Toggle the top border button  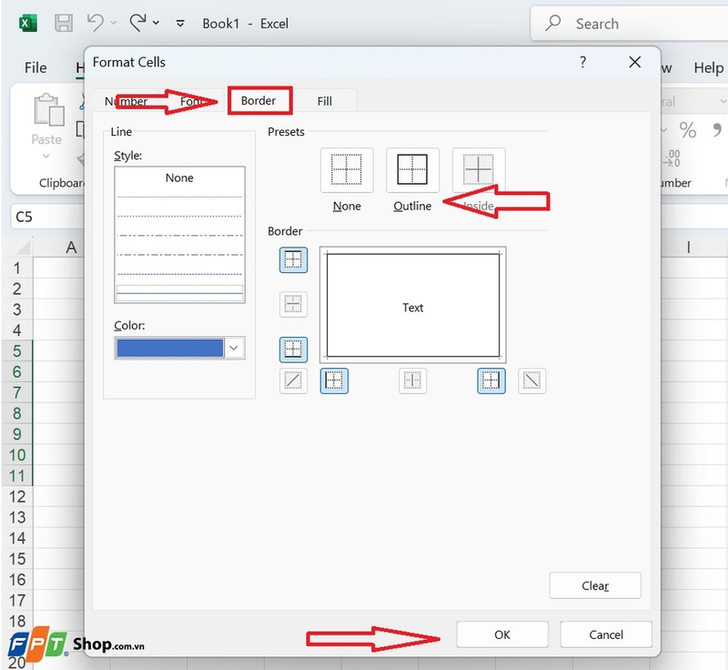tap(293, 259)
